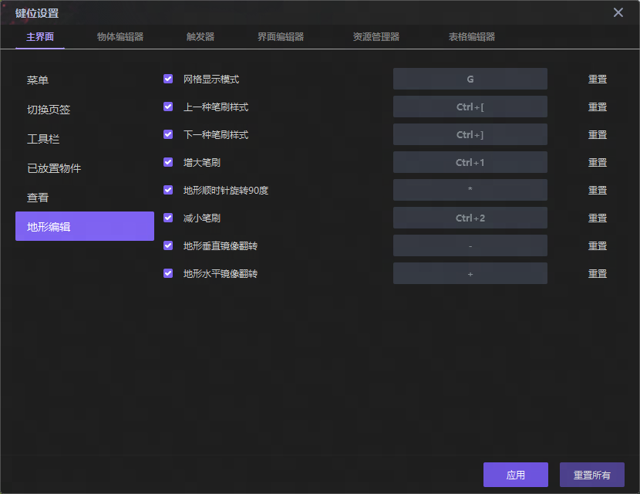Screen dimensions: 640x494
Task: Click the 重置所有 button
Action: (x=591, y=475)
